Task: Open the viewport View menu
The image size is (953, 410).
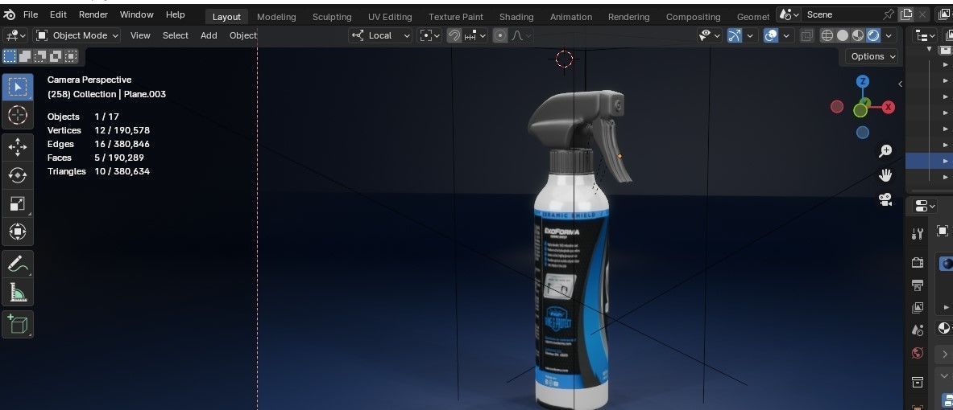Action: click(x=140, y=36)
